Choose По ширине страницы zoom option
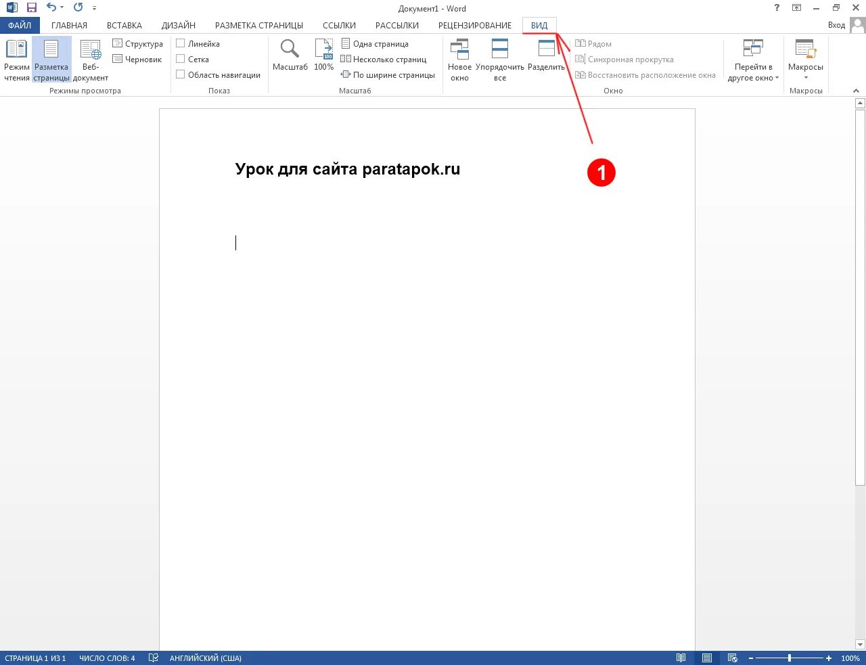 click(388, 75)
